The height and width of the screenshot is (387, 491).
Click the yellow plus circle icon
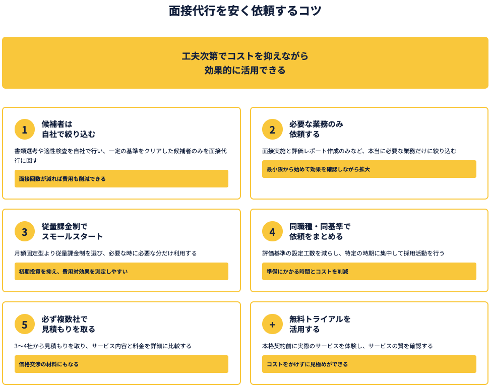(x=272, y=324)
